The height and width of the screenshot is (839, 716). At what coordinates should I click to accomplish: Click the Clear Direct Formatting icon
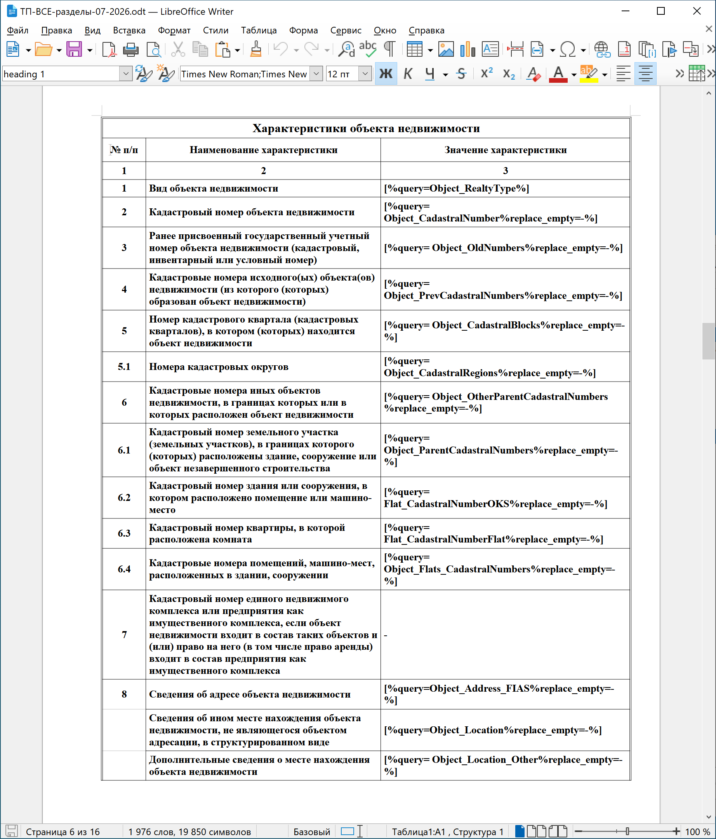[534, 74]
